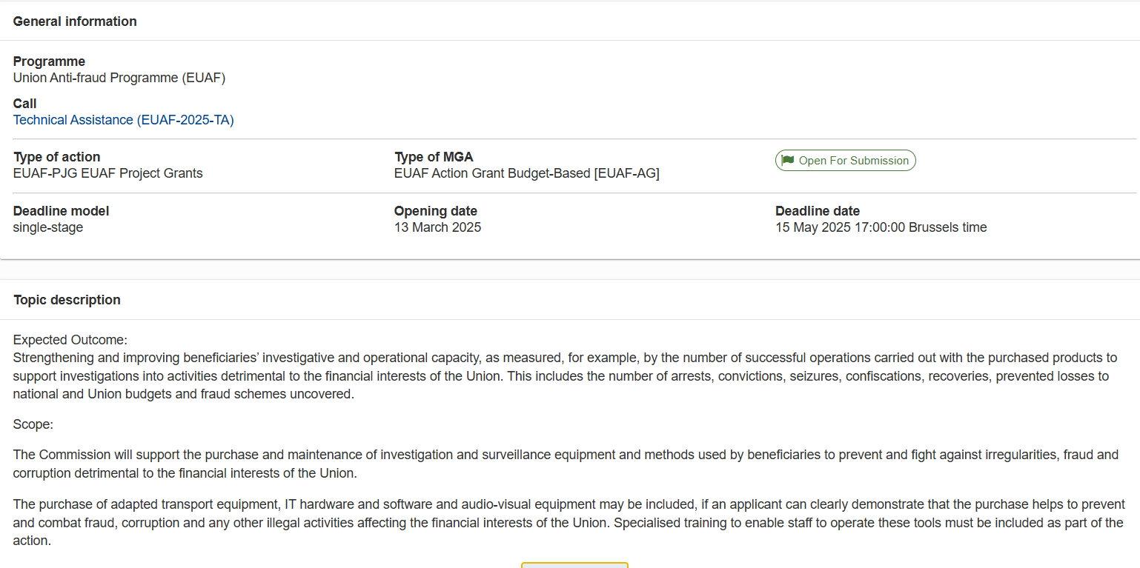Click the Type of action label
This screenshot has height=568, width=1140.
pyautogui.click(x=57, y=157)
